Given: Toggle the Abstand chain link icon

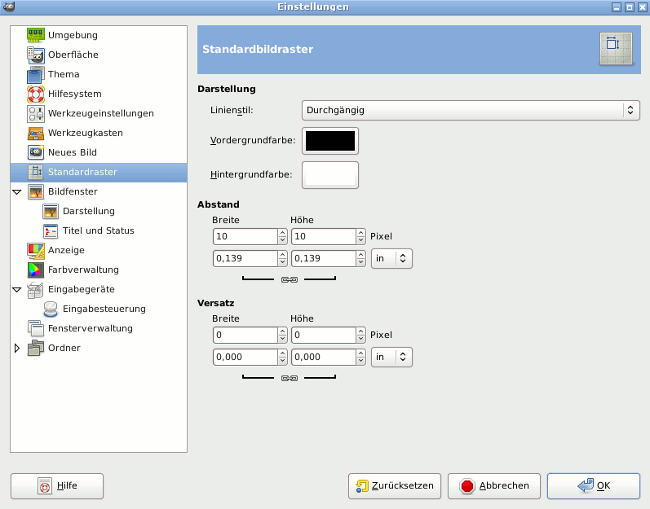Looking at the screenshot, I should pyautogui.click(x=290, y=279).
